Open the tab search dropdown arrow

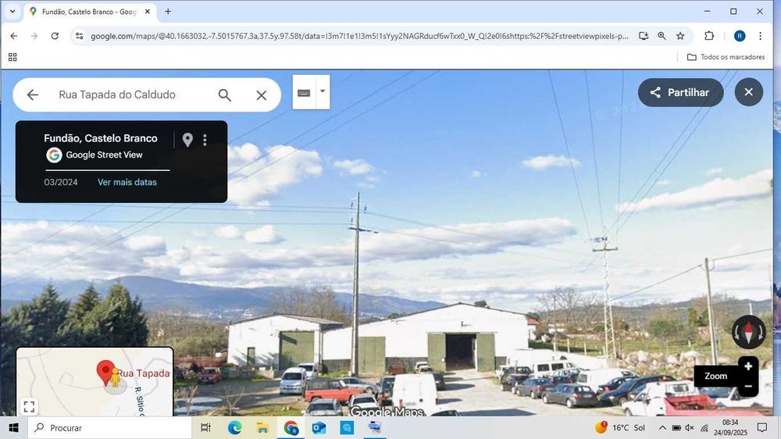12,11
